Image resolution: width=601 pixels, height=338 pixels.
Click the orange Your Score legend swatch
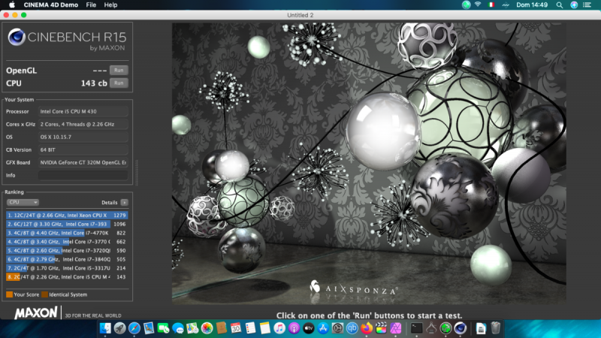point(9,294)
